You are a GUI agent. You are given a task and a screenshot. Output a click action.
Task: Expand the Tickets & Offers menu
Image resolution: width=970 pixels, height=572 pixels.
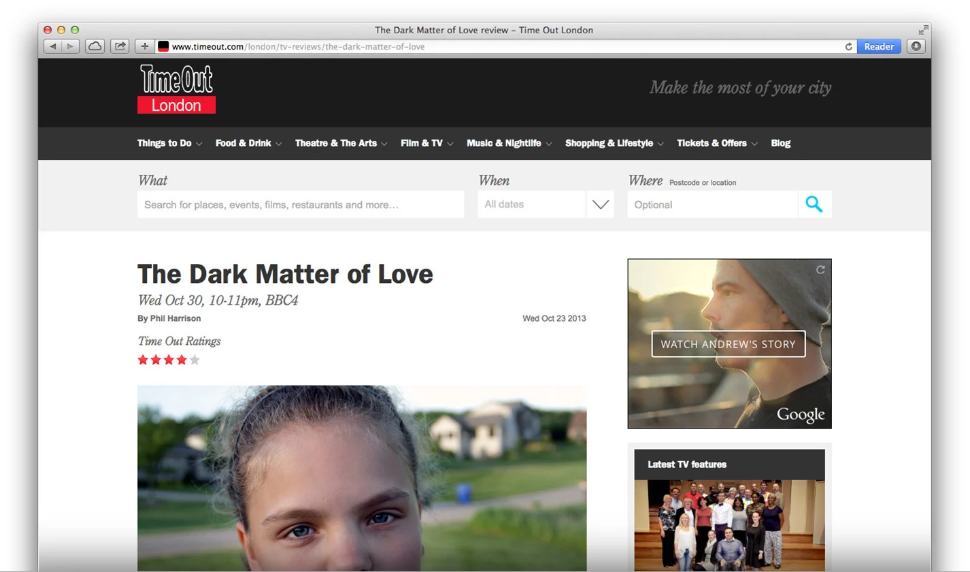click(717, 143)
